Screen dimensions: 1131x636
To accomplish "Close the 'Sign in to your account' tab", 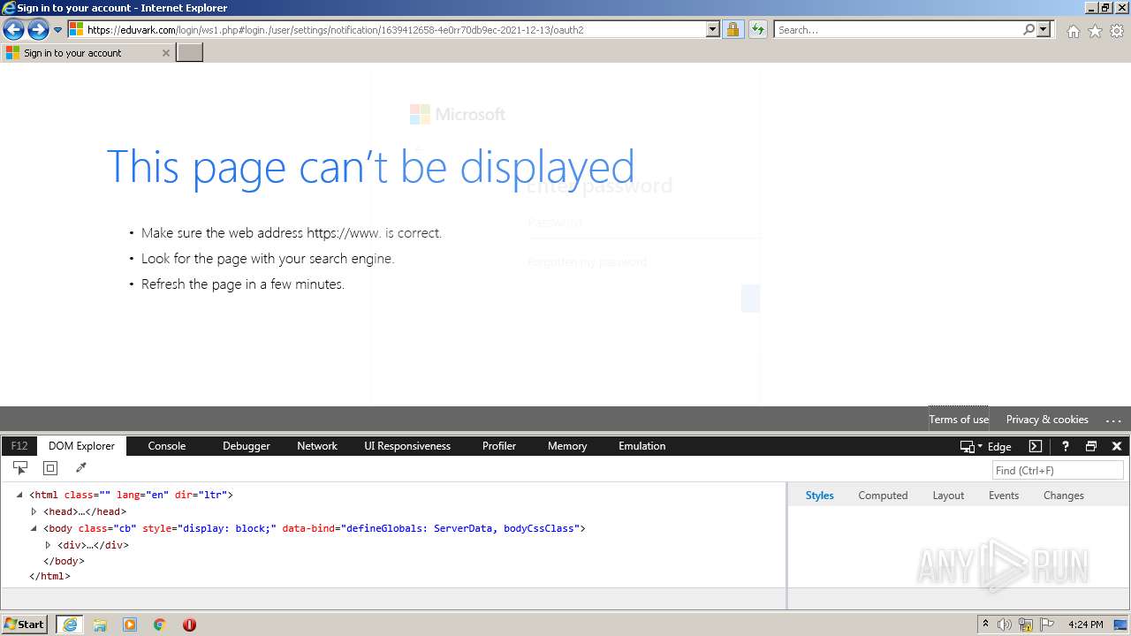I will 165,53.
